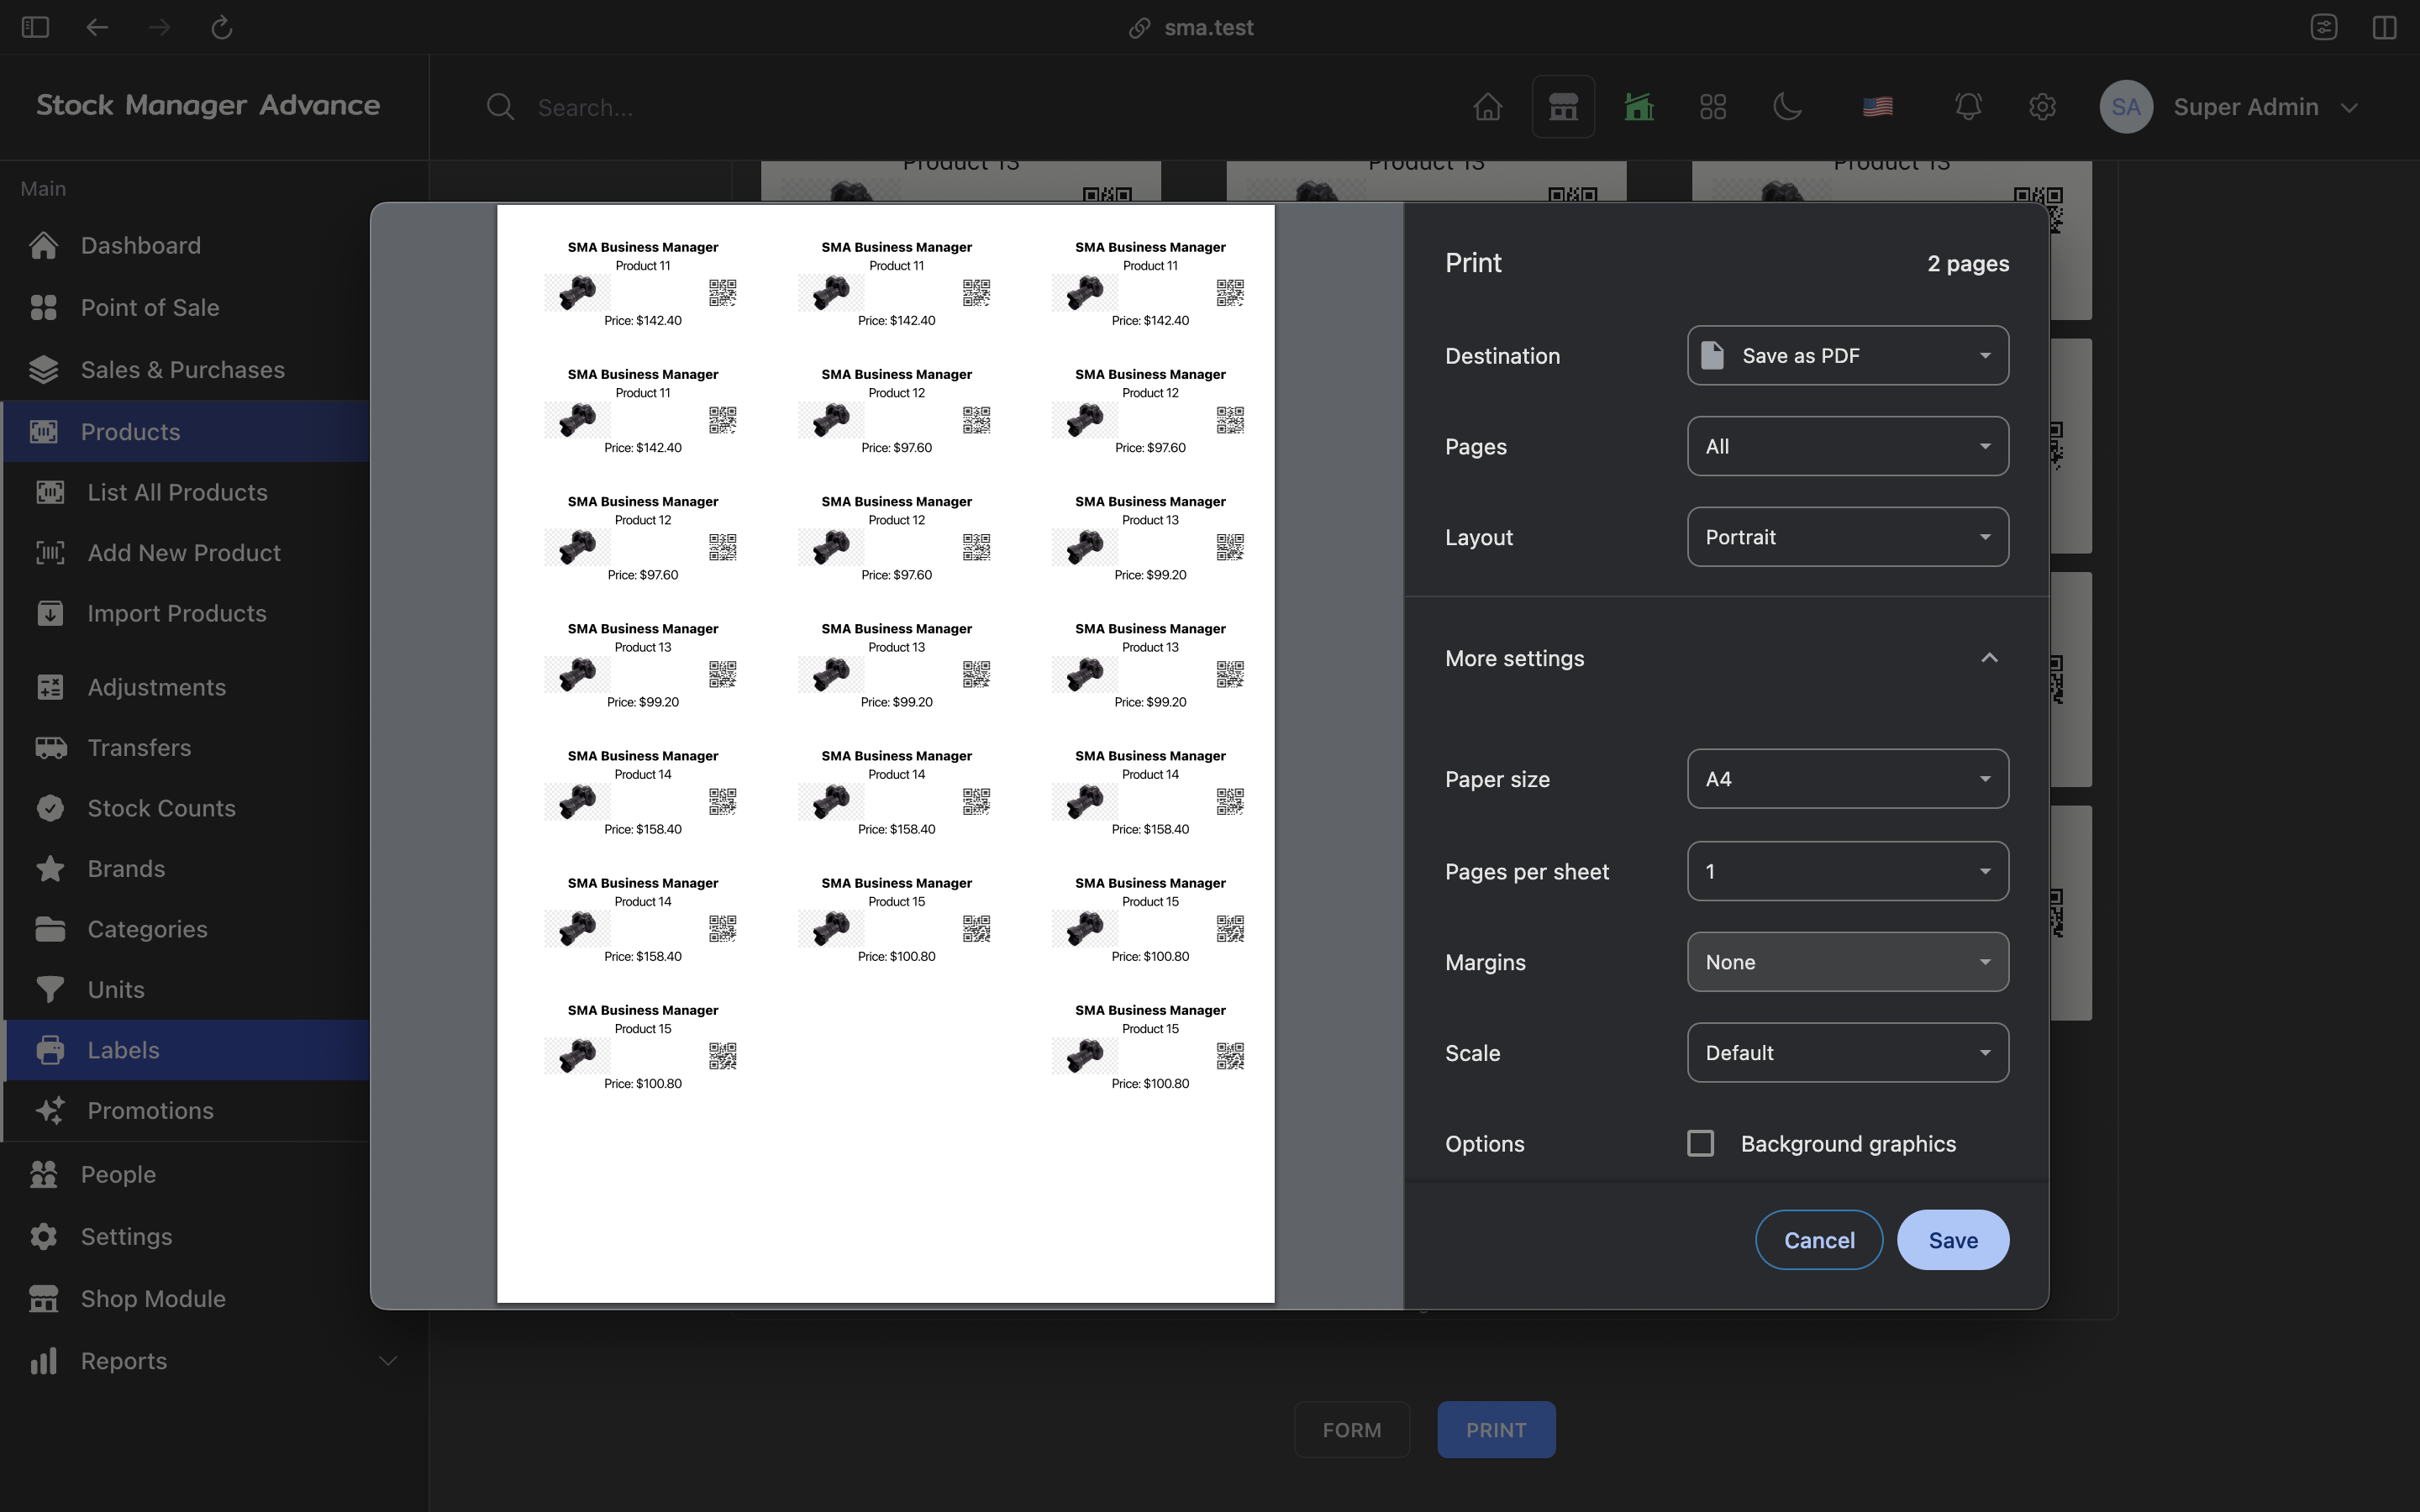
Task: Click the Sales & Purchases layers icon
Action: [x=43, y=369]
